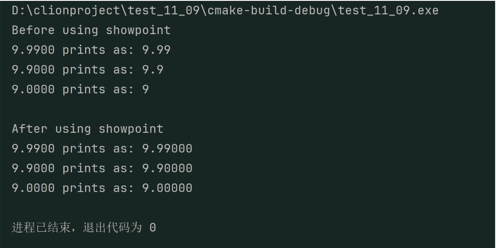Click the "After using showpoint" line

pyautogui.click(x=88, y=129)
